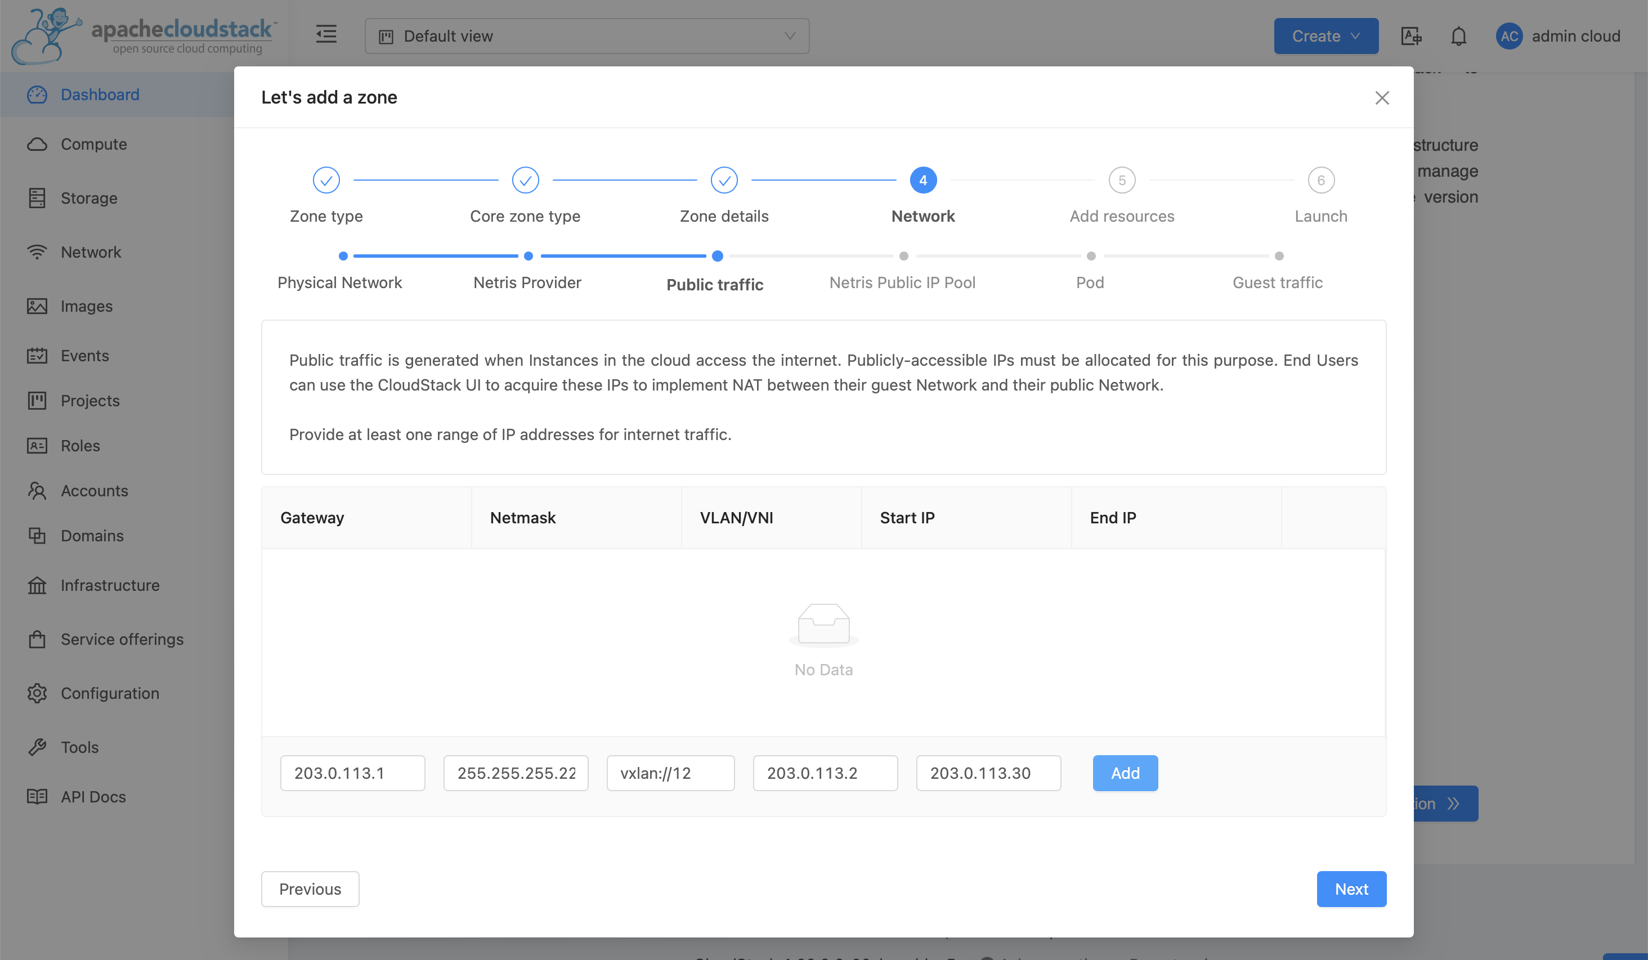
Task: Click the Infrastructure bank icon in sidebar
Action: coord(37,585)
